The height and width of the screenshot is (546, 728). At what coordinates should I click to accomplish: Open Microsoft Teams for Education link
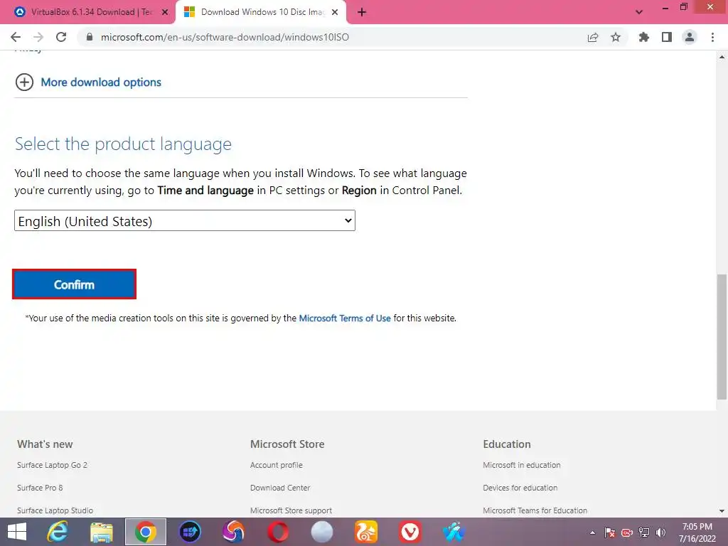[535, 510]
